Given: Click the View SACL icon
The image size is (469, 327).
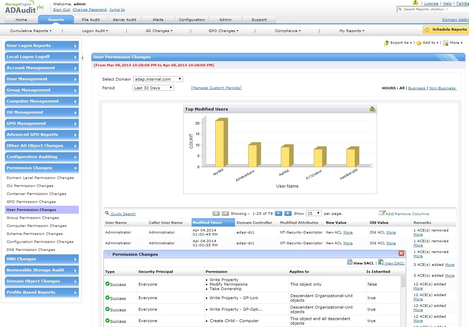Looking at the screenshot, I should coord(350,262).
